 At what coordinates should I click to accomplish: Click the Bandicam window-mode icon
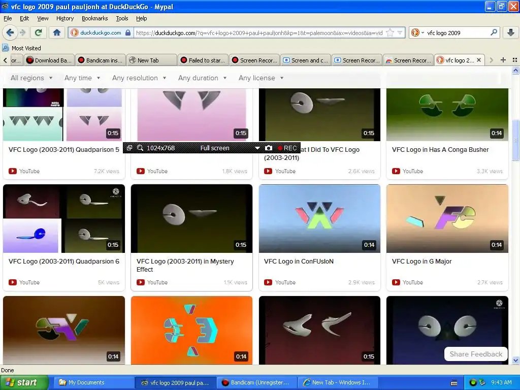point(129,148)
